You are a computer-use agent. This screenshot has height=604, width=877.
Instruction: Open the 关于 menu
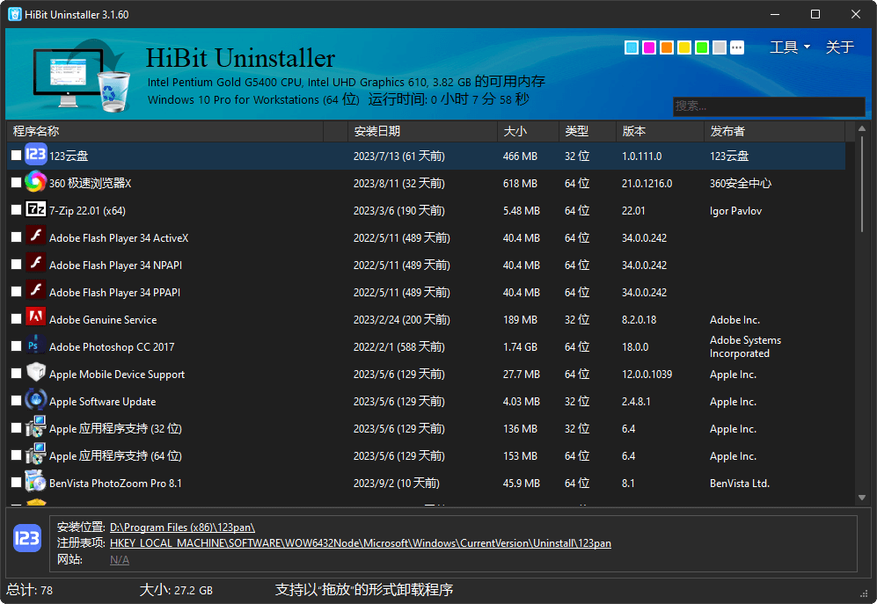point(840,47)
